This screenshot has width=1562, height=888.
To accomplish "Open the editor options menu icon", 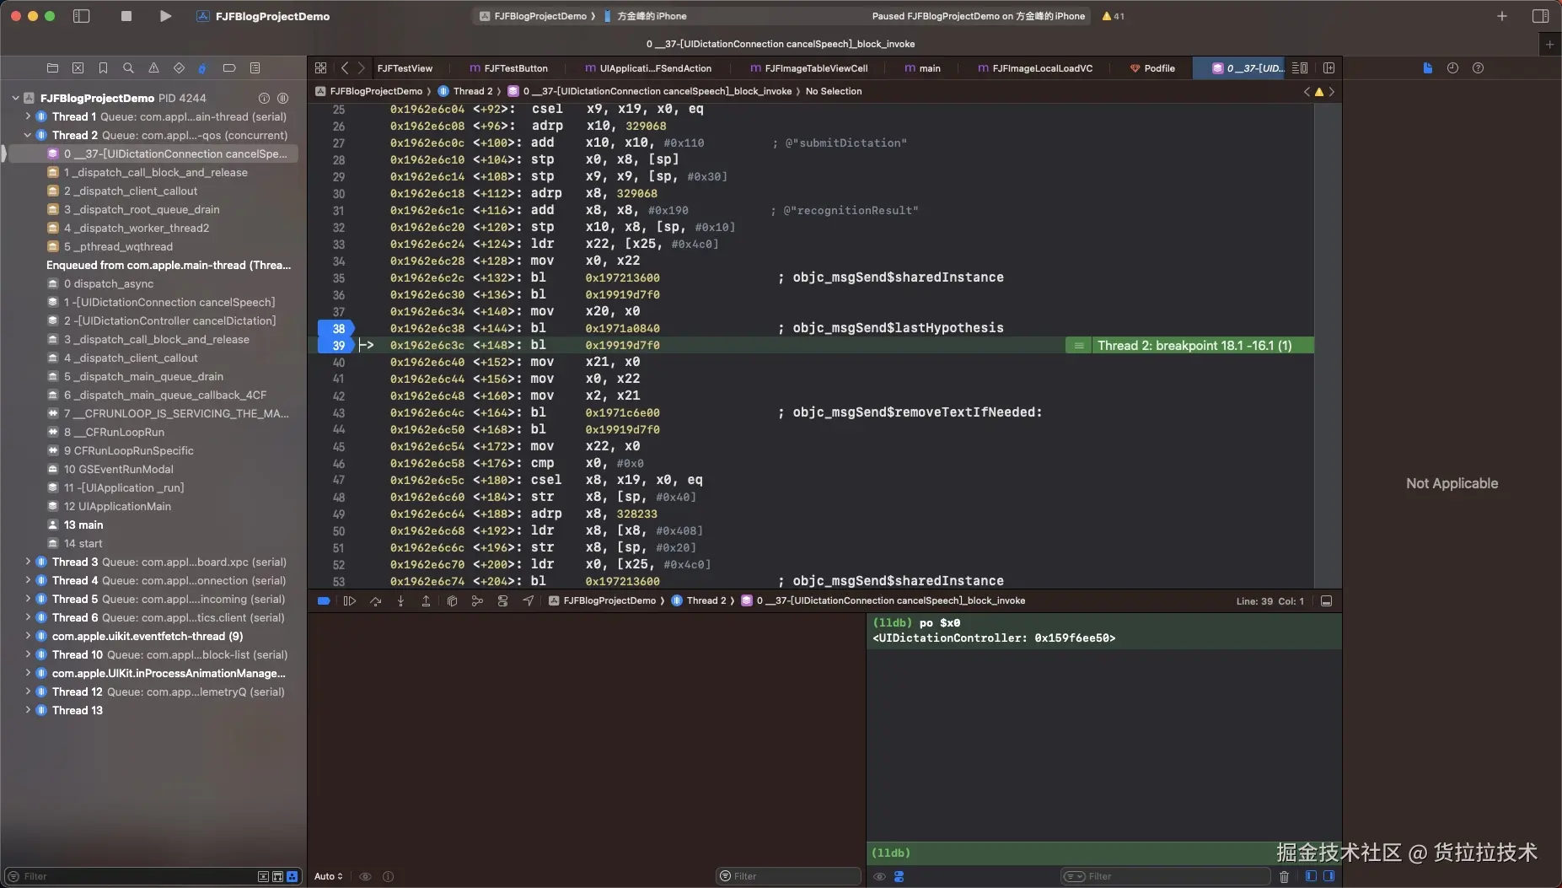I will pyautogui.click(x=1300, y=68).
